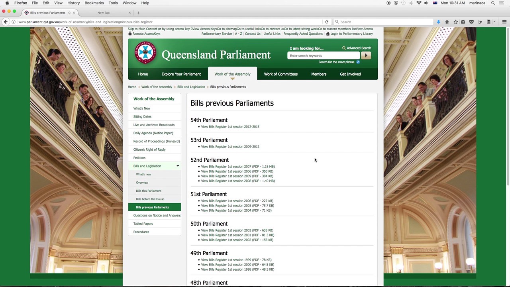510x287 pixels.
Task: Go to the Firefox home page icon
Action: click(447, 22)
